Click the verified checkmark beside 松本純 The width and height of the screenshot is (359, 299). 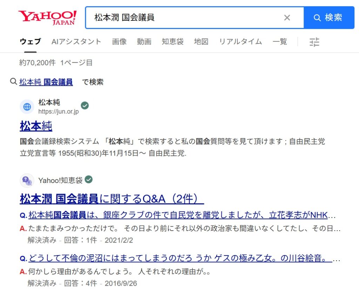click(84, 106)
